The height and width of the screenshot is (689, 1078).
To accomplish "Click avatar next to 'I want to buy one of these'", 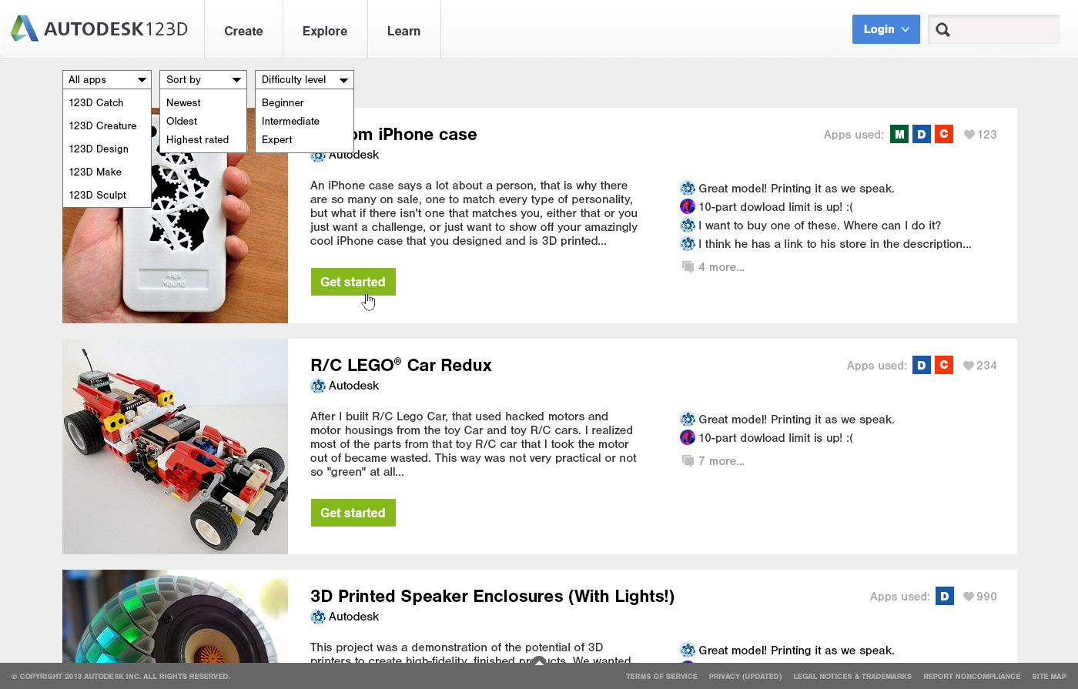I will click(688, 226).
